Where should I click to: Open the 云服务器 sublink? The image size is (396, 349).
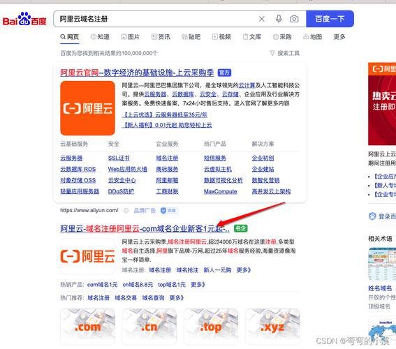pos(71,158)
